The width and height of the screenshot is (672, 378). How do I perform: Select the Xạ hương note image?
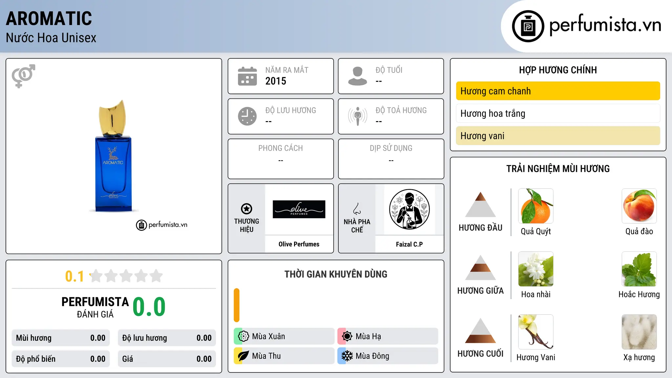pyautogui.click(x=639, y=332)
